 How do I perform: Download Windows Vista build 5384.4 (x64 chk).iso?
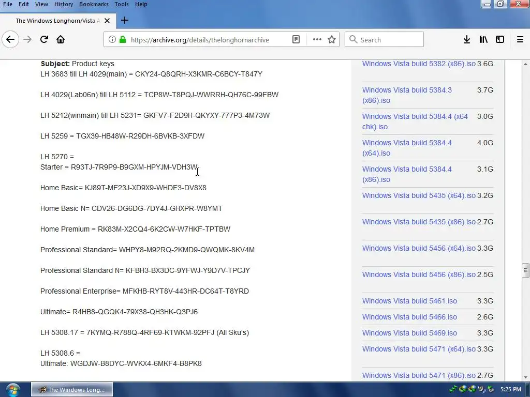tap(415, 121)
